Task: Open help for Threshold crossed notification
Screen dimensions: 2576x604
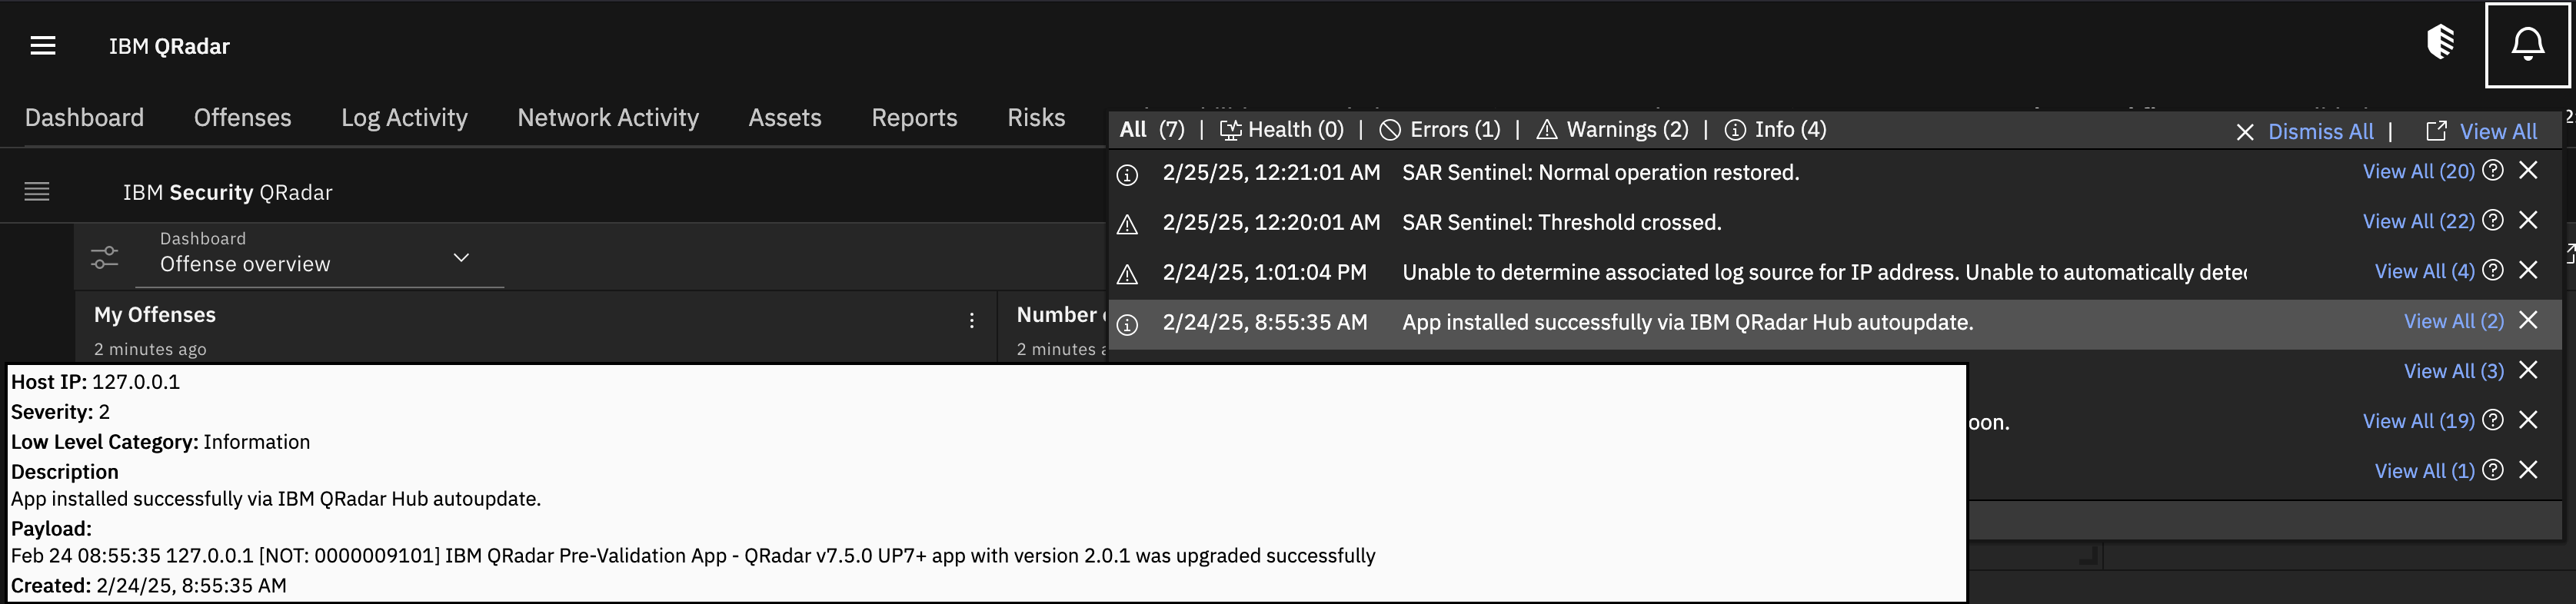Action: click(2493, 220)
